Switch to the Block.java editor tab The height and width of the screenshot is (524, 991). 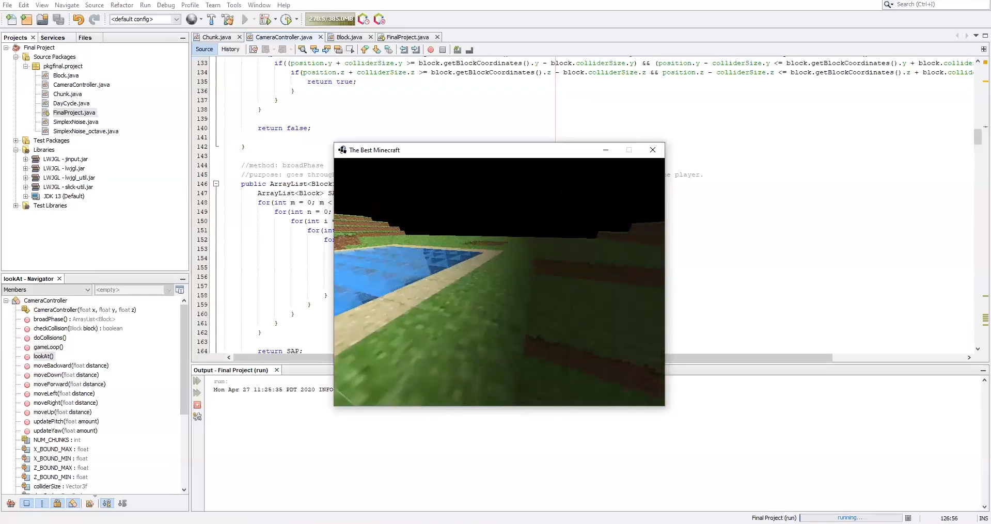click(349, 37)
